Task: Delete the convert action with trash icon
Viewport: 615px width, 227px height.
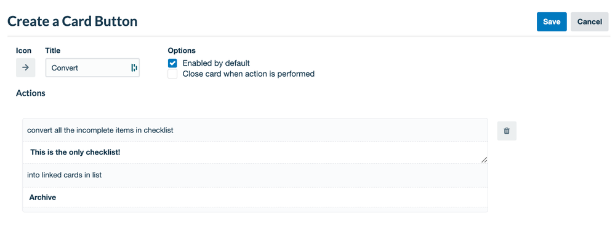Action: pos(507,131)
